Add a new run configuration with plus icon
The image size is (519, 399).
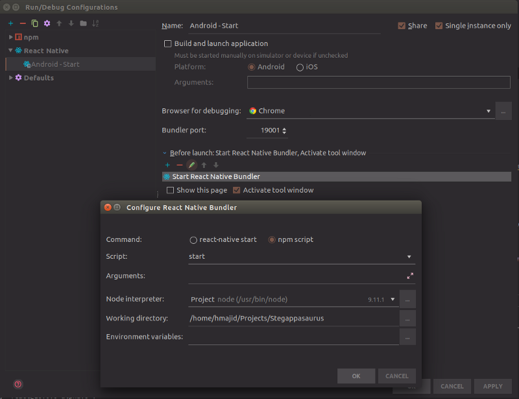(x=11, y=23)
